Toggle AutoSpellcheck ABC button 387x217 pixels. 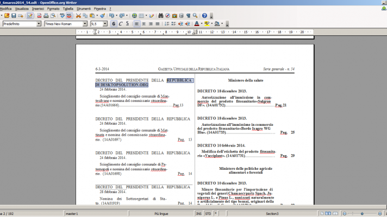click(70, 16)
